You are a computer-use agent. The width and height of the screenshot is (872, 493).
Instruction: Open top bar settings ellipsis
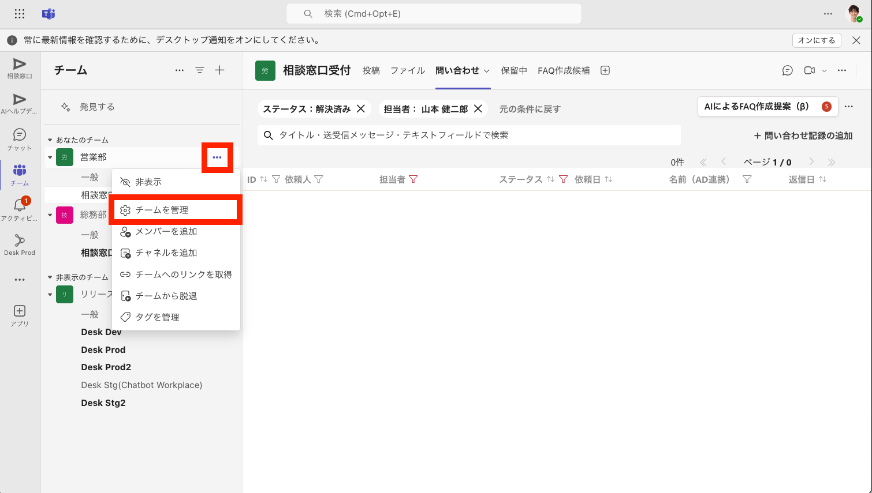click(828, 14)
